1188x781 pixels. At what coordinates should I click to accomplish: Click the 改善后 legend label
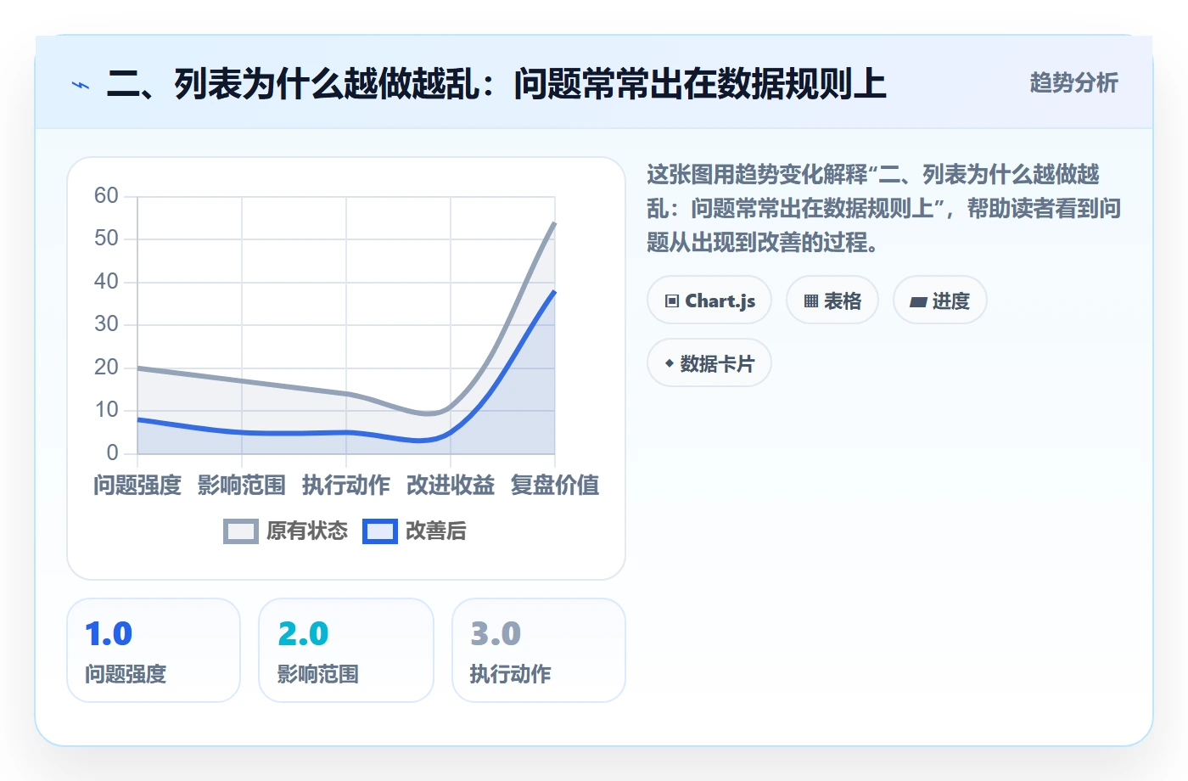pos(436,531)
